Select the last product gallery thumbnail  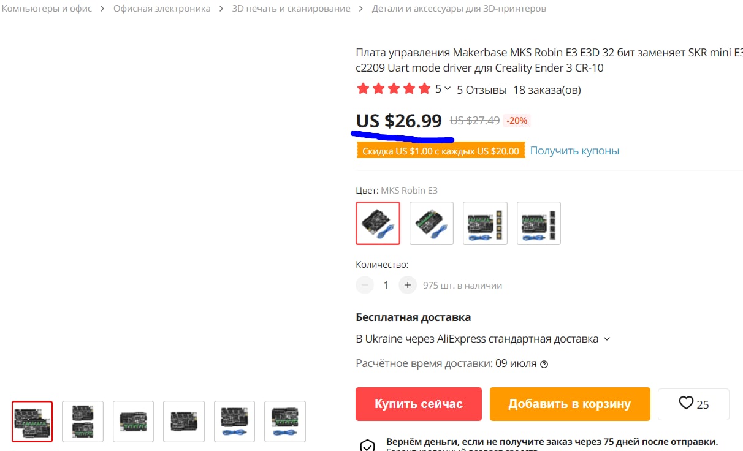point(284,422)
